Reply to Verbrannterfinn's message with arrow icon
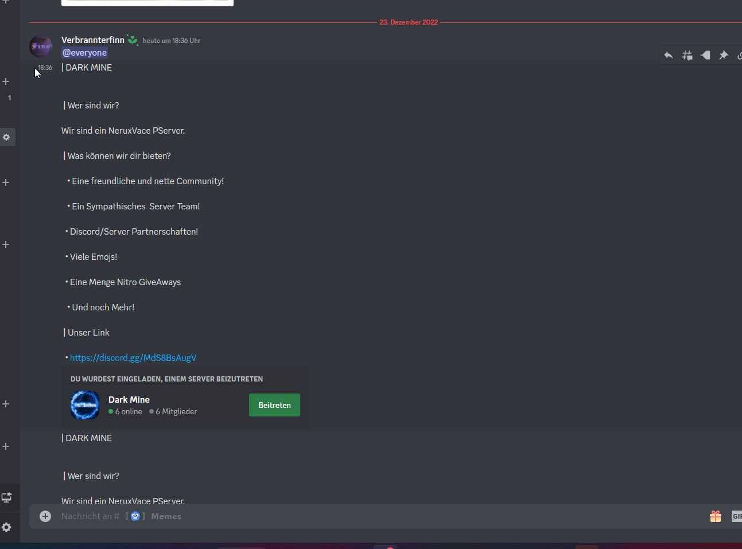This screenshot has height=549, width=742. [x=669, y=56]
